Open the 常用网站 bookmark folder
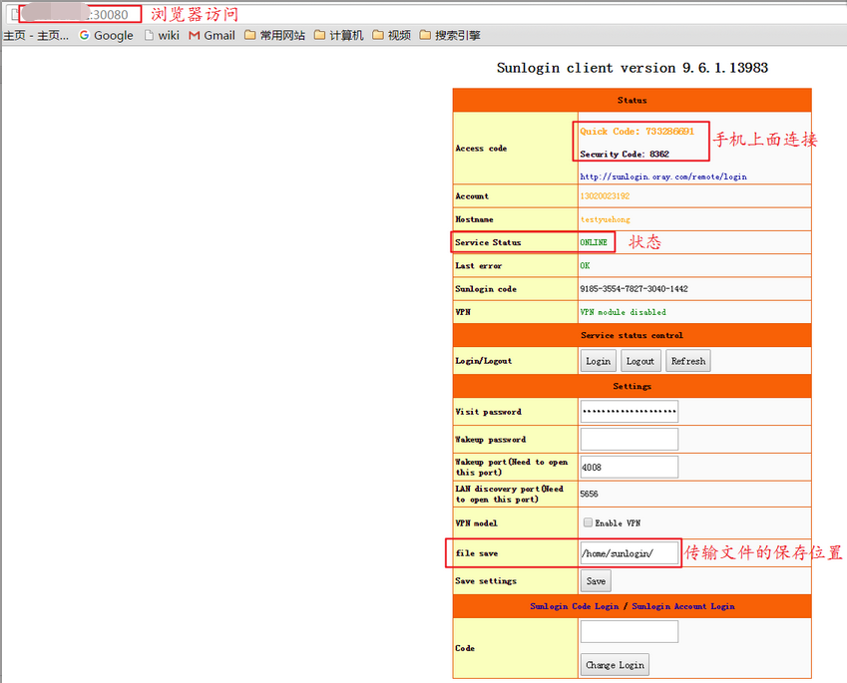 point(275,36)
